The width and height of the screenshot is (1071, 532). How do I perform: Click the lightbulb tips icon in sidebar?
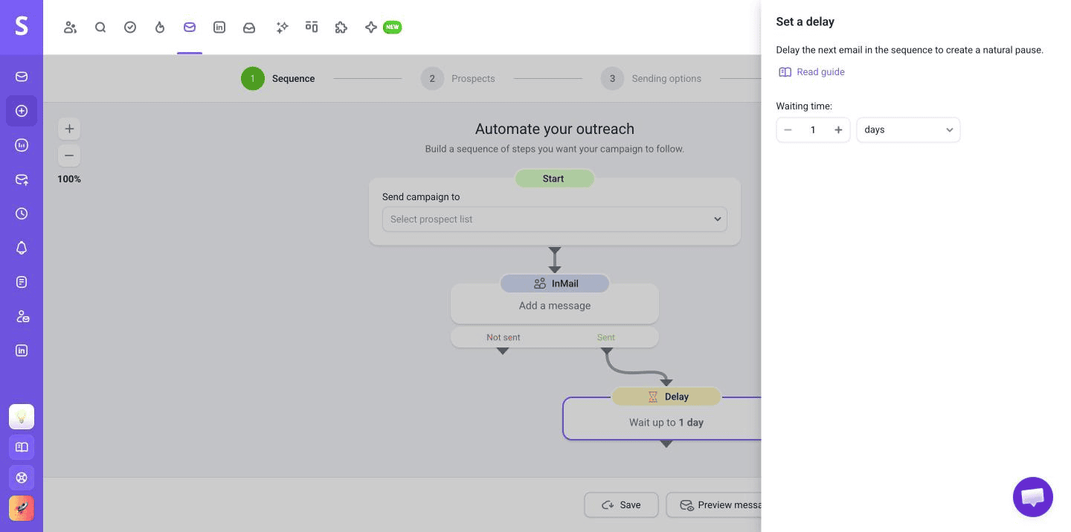pyautogui.click(x=22, y=417)
